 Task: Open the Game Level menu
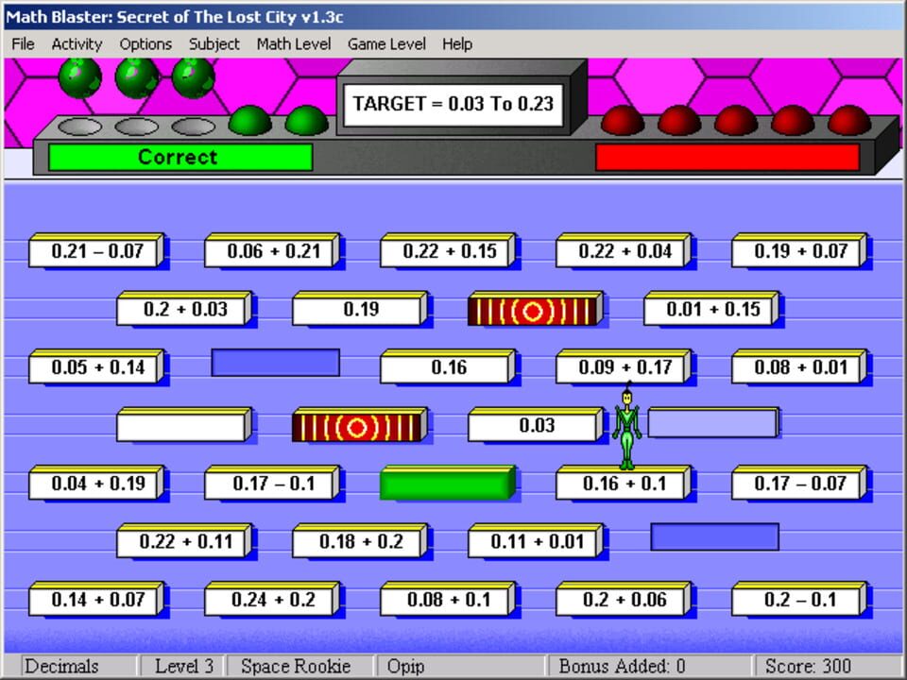point(386,44)
